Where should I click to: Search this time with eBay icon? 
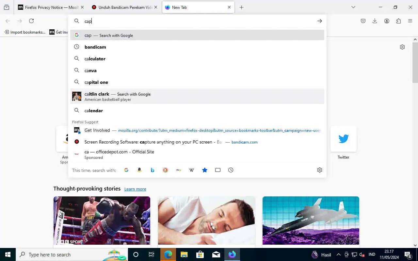pos(179,170)
